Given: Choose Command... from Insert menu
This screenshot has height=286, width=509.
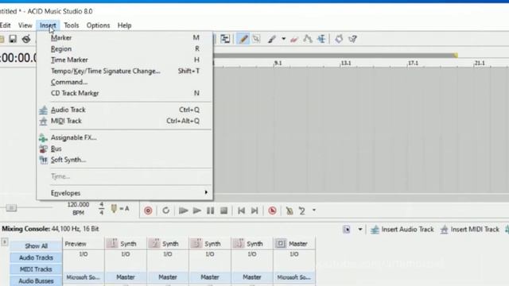Looking at the screenshot, I should click(125, 82).
